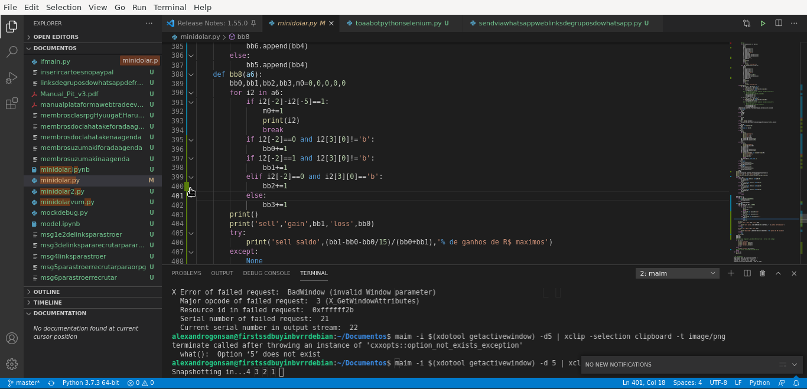The image size is (807, 389).
Task: Open the Run and Debug view
Action: pos(12,77)
